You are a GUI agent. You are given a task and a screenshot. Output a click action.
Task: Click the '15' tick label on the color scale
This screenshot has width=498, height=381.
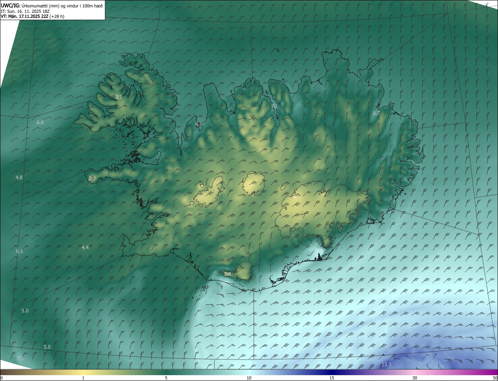pyautogui.click(x=332, y=378)
